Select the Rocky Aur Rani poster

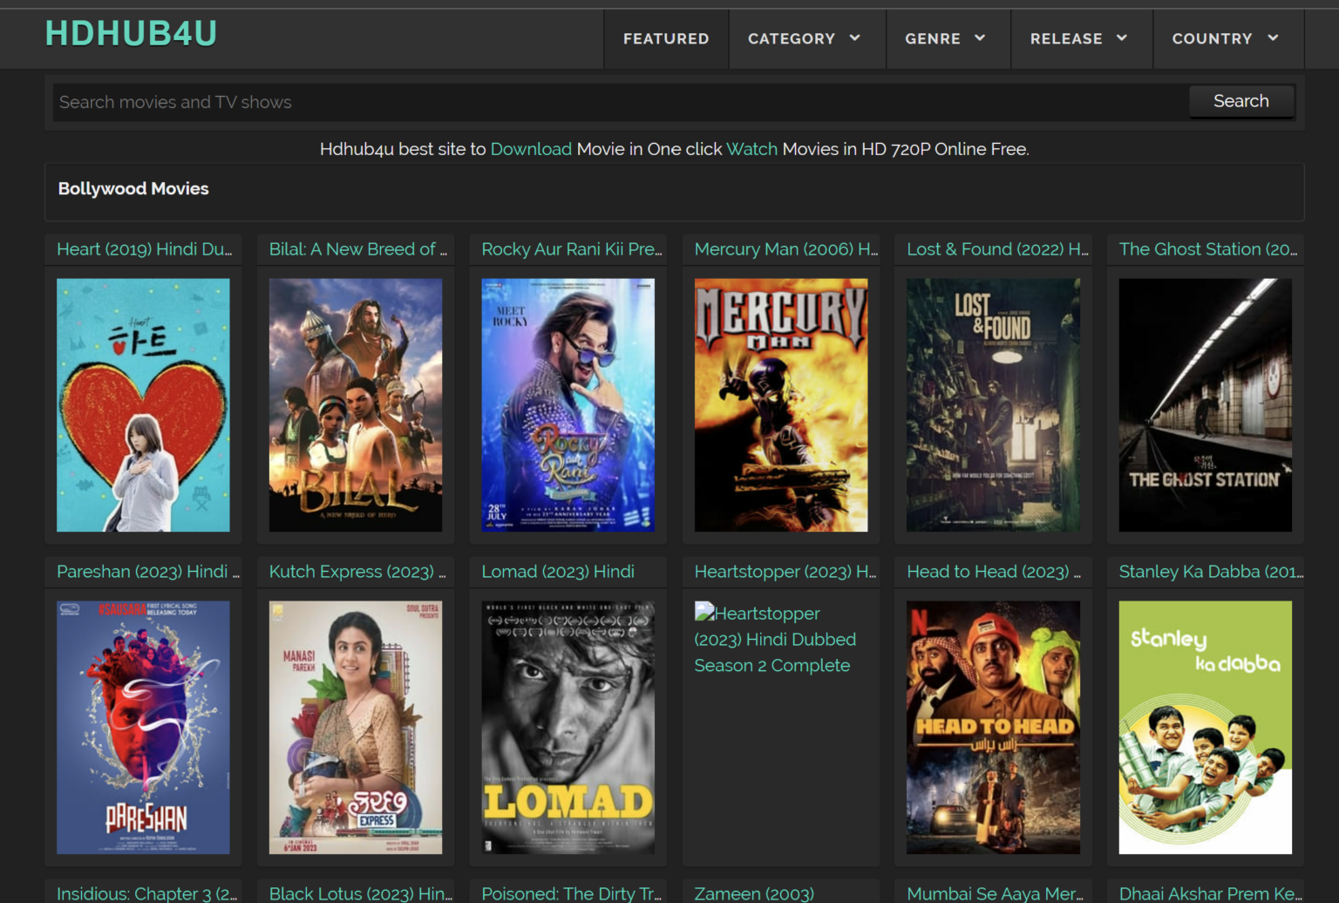point(568,404)
